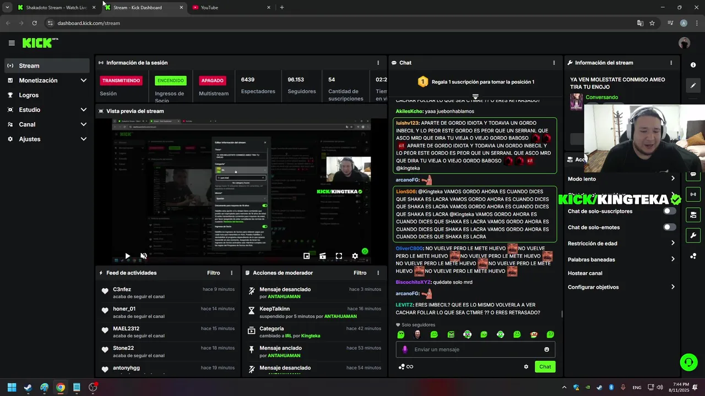The image size is (705, 396).
Task: Toggle Chat de solo-emotes switch
Action: [x=669, y=227]
